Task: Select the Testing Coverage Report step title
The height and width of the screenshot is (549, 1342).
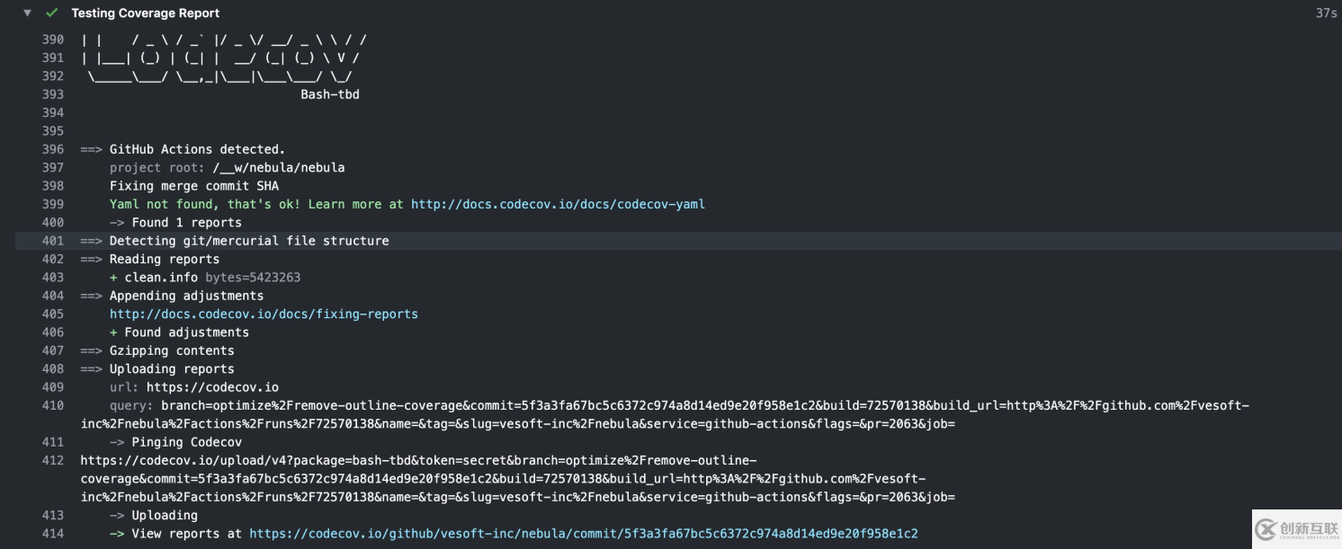Action: click(x=145, y=13)
